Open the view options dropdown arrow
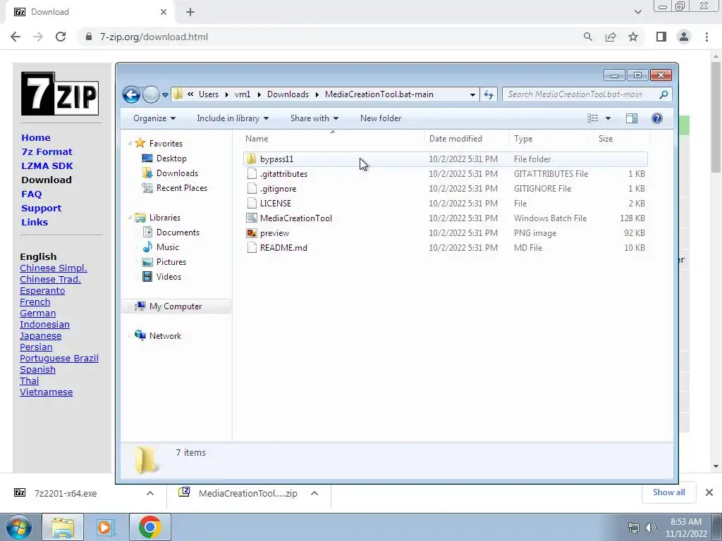Image resolution: width=722 pixels, height=541 pixels. tap(608, 118)
